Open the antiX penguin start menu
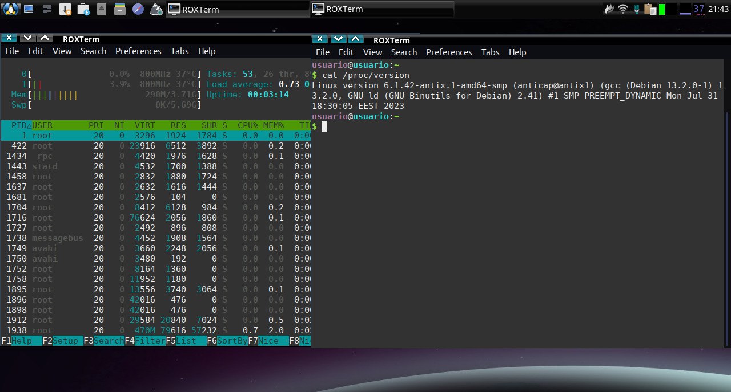 [x=10, y=9]
